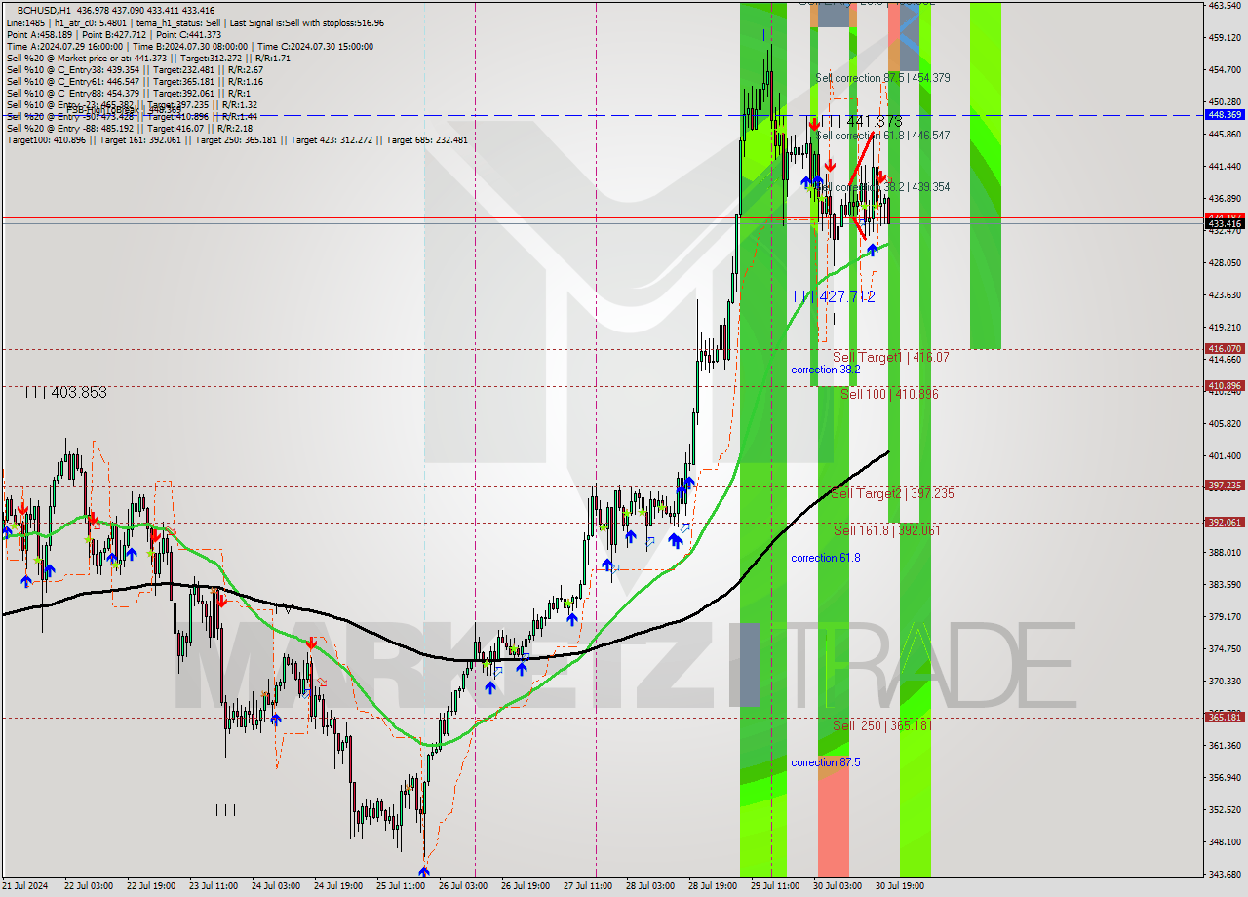Click the '24 Jul 19:00' time axis label
The height and width of the screenshot is (897, 1248).
(x=336, y=886)
